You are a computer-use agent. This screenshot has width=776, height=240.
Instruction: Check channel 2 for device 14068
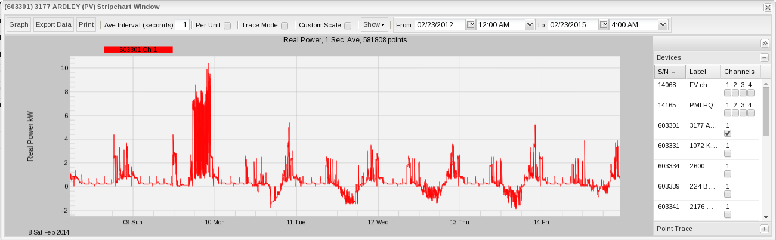coord(735,93)
